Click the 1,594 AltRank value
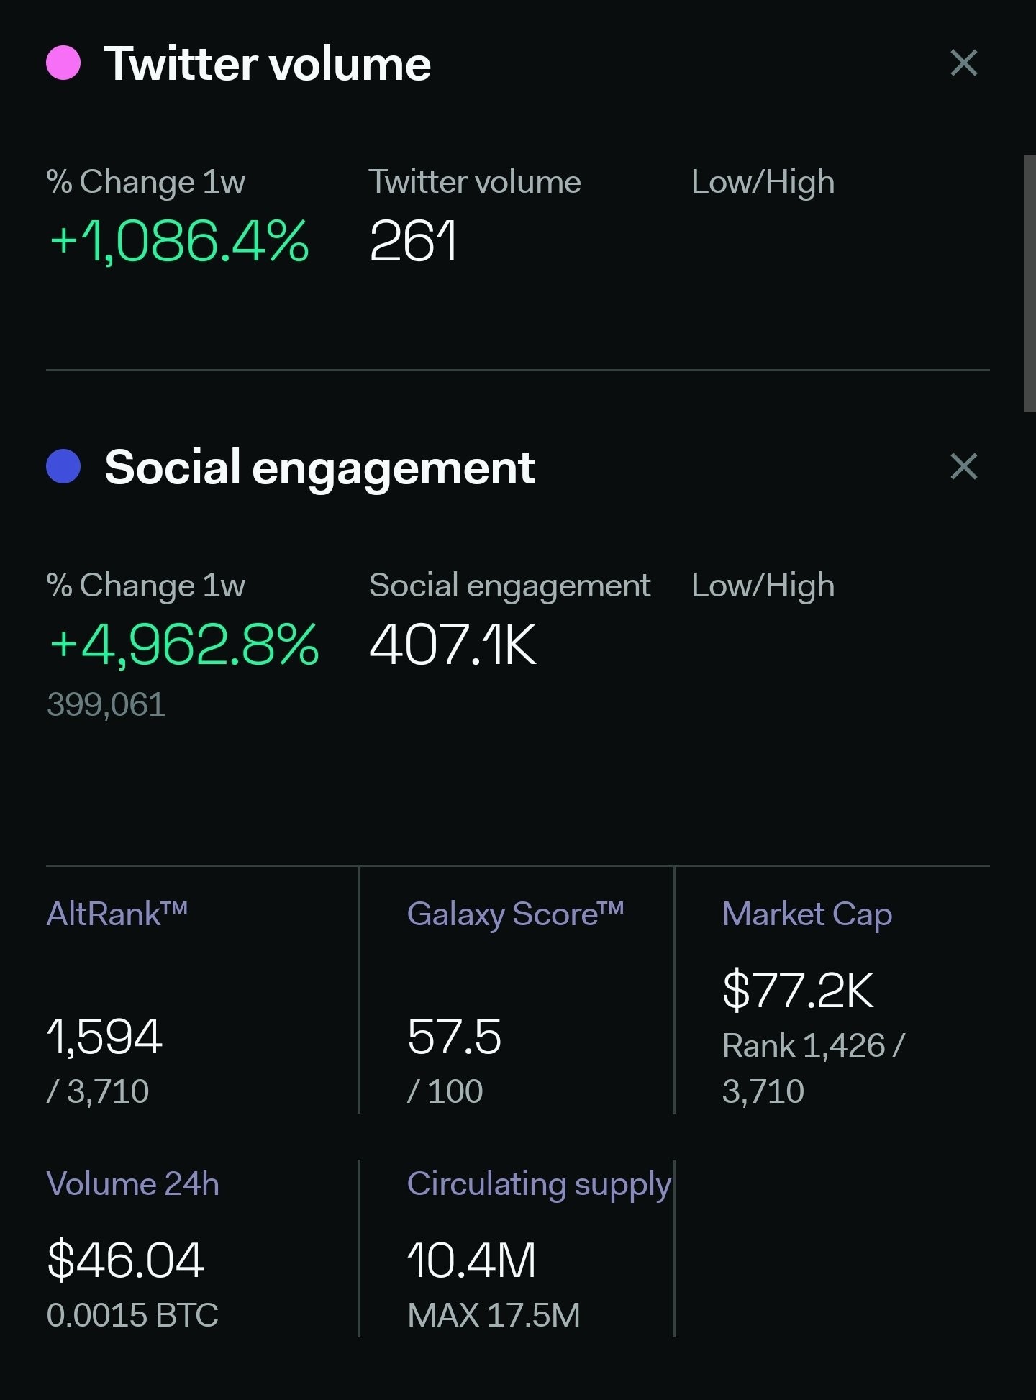 [x=105, y=1037]
